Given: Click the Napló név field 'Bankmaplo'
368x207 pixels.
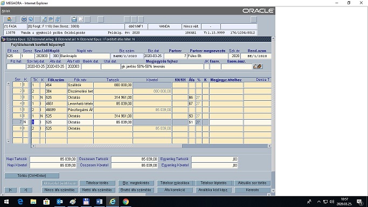Looking at the screenshot, I should click(x=85, y=56).
